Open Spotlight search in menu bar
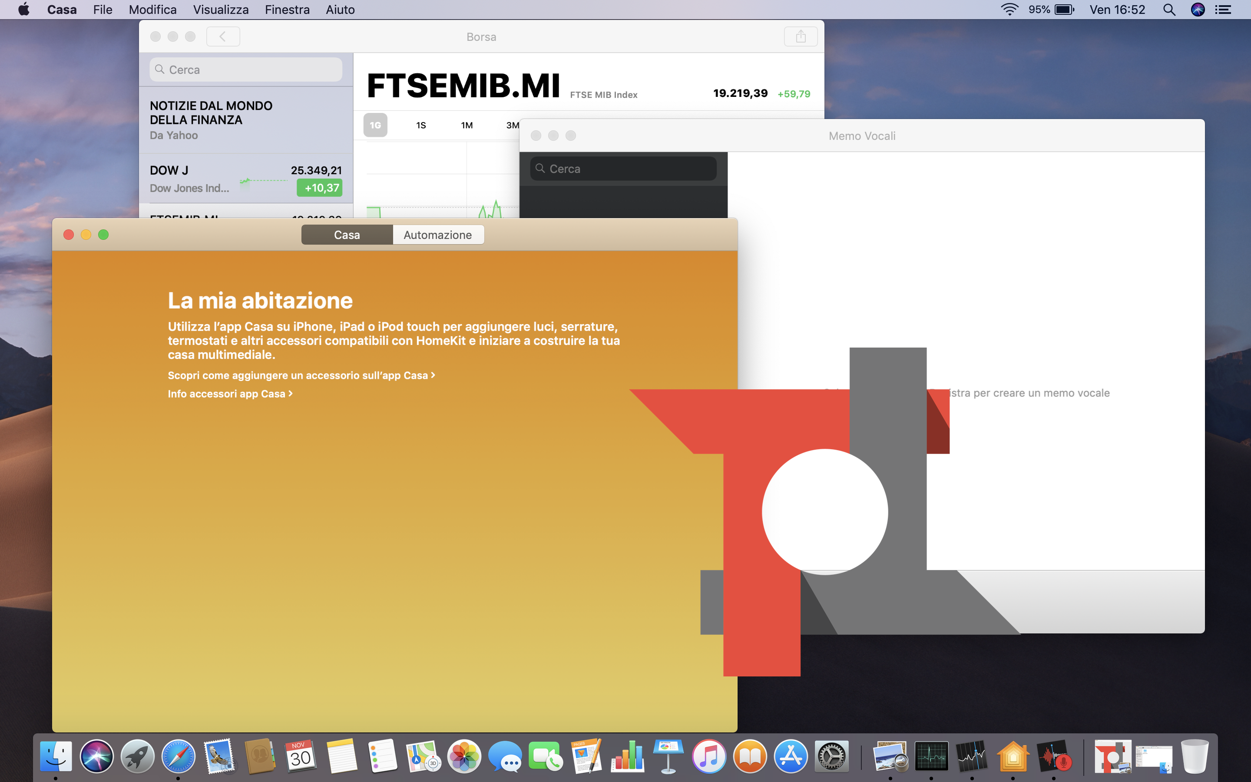The width and height of the screenshot is (1251, 782). pos(1169,10)
